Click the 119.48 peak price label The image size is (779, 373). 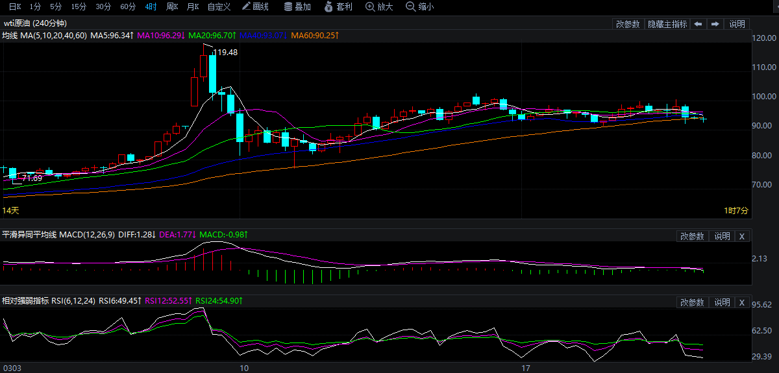(225, 53)
